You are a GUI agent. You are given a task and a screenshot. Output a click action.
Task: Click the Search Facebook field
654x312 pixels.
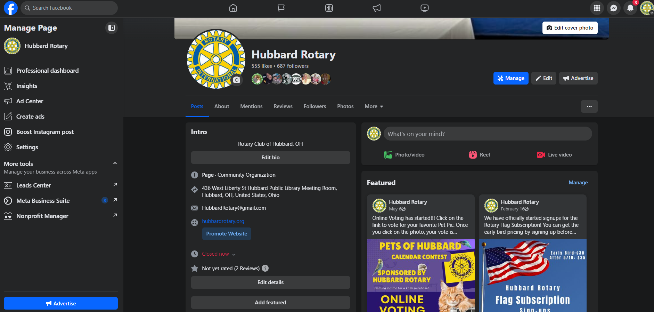point(69,8)
